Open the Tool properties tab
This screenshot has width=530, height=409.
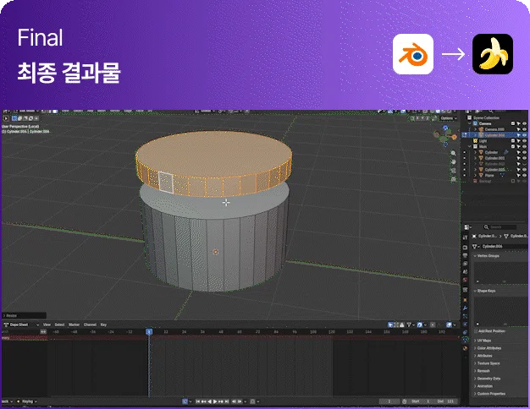pos(465,237)
